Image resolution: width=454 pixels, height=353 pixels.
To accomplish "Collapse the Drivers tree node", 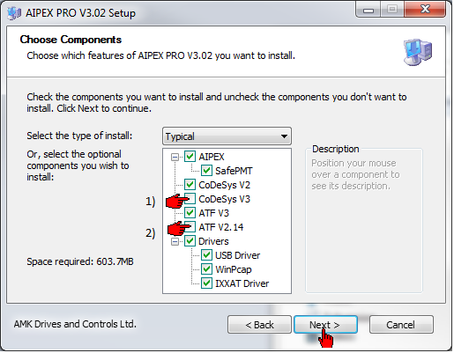I will click(x=175, y=241).
